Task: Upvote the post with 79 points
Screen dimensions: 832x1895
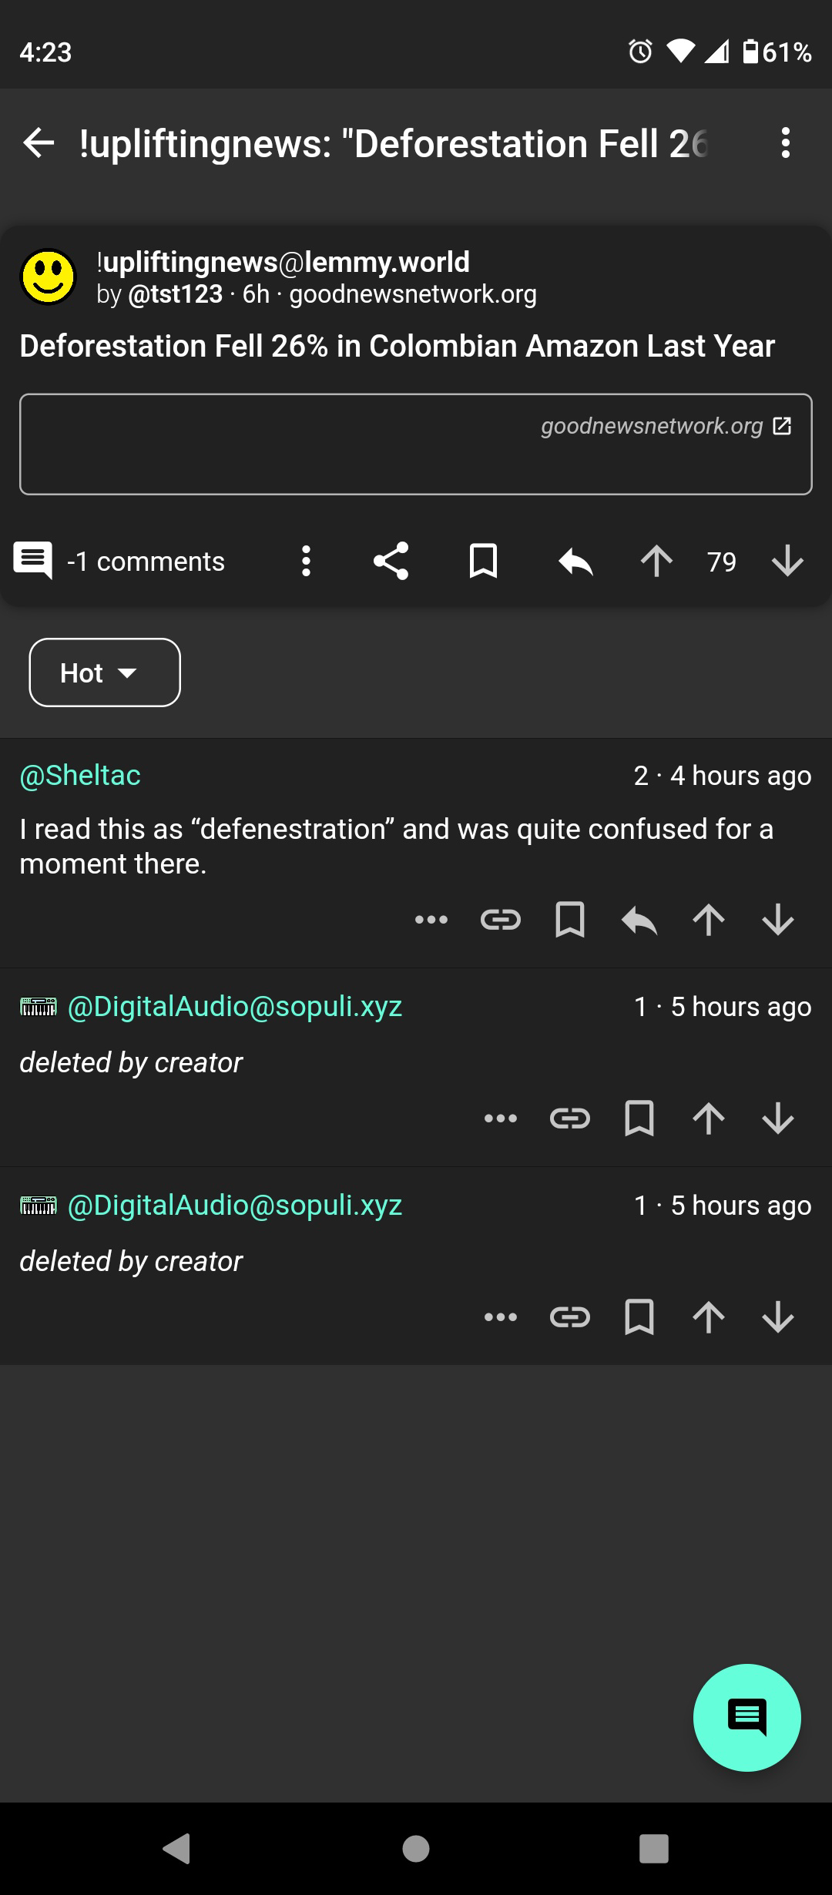Action: pos(656,562)
